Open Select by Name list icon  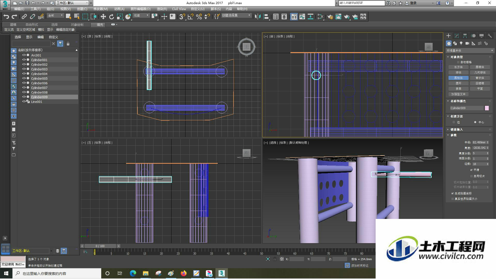coord(77,17)
